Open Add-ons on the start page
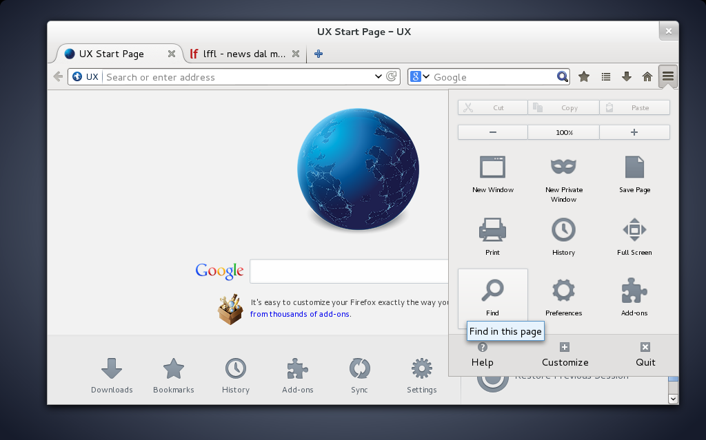Image resolution: width=706 pixels, height=440 pixels. click(298, 376)
